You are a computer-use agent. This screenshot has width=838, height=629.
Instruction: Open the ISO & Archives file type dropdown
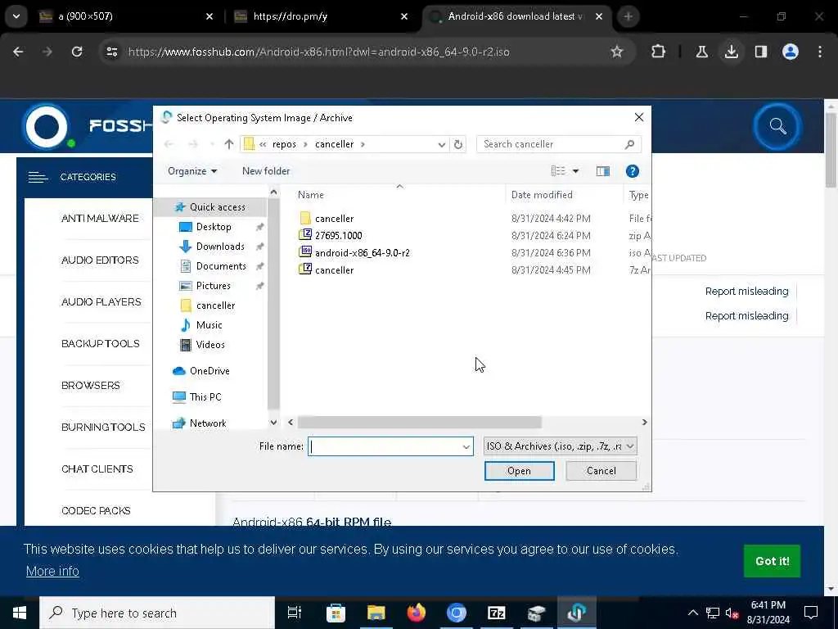[560, 446]
